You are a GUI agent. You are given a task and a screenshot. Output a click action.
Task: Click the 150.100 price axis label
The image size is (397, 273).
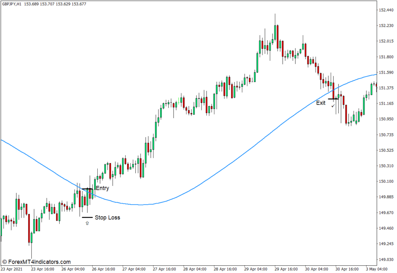387,182
